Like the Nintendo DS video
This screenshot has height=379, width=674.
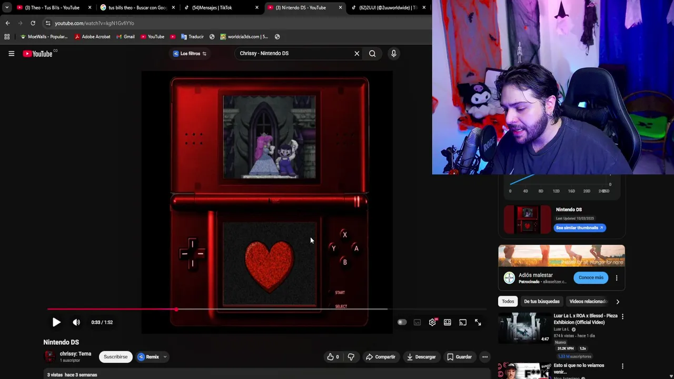point(332,357)
